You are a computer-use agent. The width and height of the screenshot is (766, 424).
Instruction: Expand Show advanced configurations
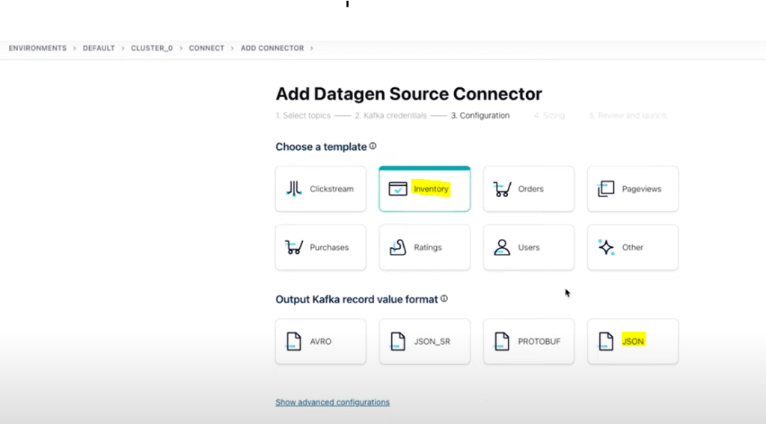(x=332, y=402)
